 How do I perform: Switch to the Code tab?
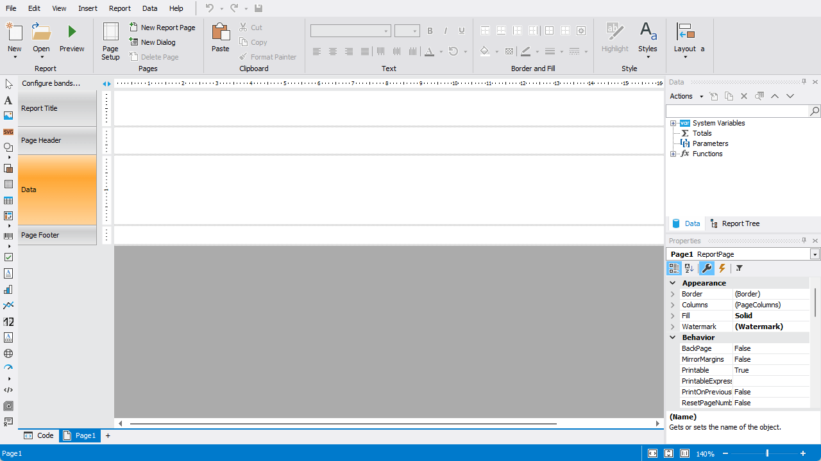pos(39,435)
